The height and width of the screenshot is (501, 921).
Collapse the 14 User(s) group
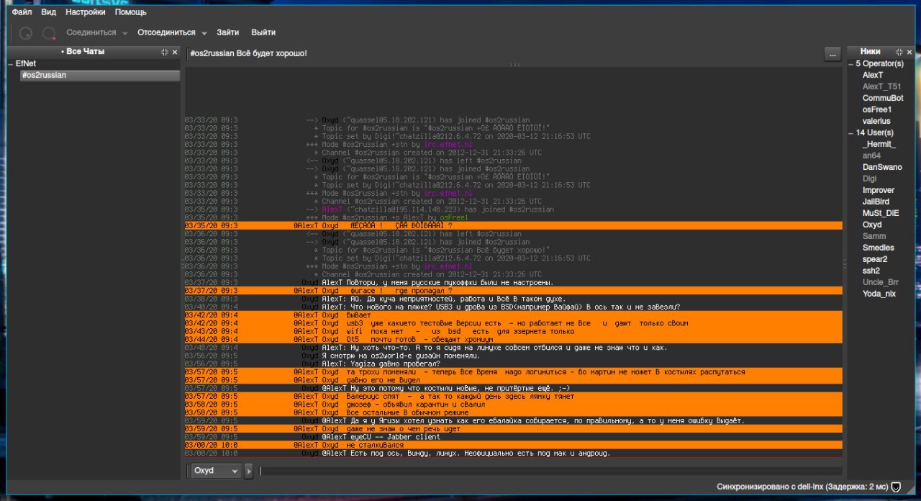[x=850, y=133]
